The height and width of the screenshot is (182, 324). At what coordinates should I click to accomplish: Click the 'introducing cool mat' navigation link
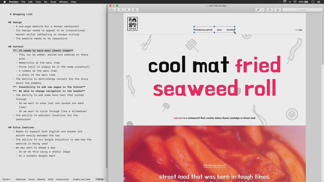(x=203, y=30)
